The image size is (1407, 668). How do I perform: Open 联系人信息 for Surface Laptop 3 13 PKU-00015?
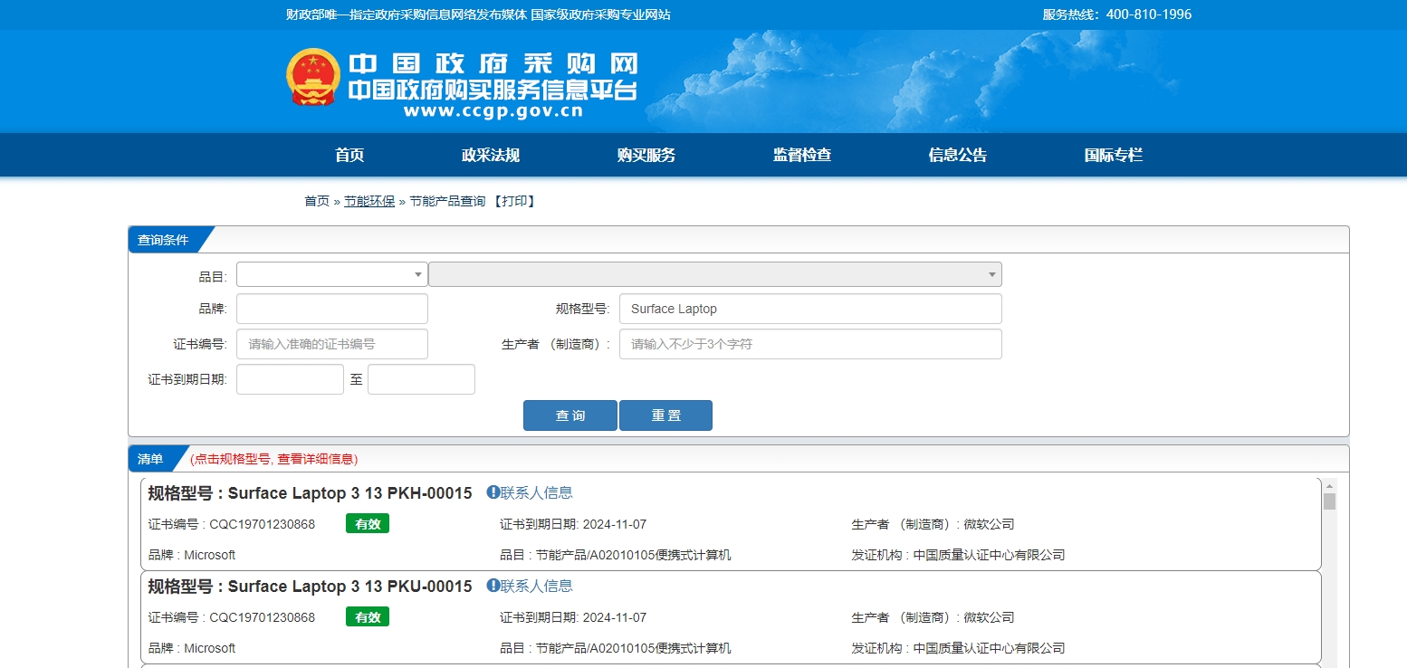(x=537, y=586)
